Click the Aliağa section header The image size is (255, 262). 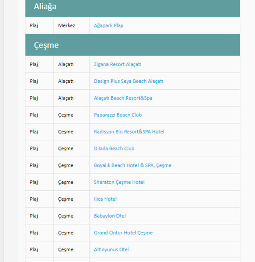click(45, 7)
